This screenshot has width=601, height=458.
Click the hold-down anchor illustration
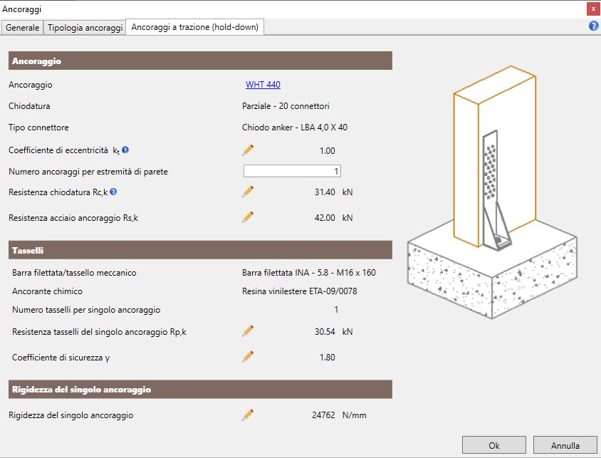[492, 192]
